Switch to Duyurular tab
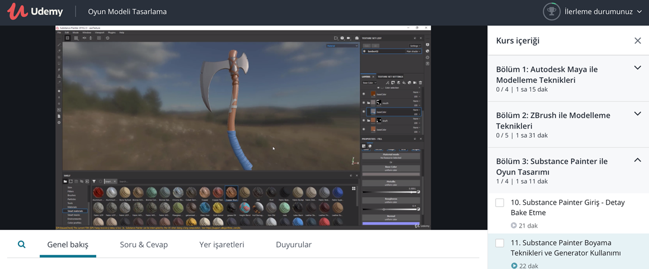This screenshot has width=649, height=269. [294, 244]
